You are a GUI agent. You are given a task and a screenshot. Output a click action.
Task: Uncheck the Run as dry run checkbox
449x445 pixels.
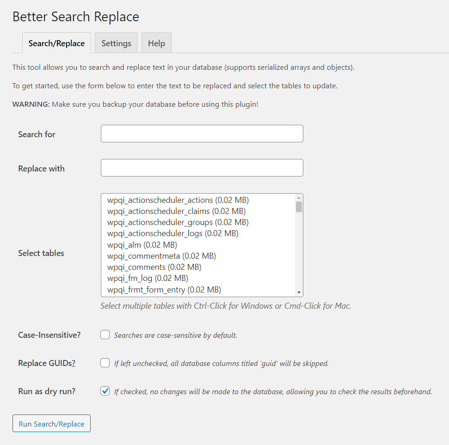[105, 391]
